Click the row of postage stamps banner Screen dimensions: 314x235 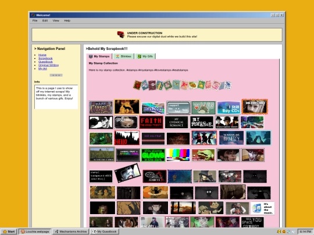[182, 85]
